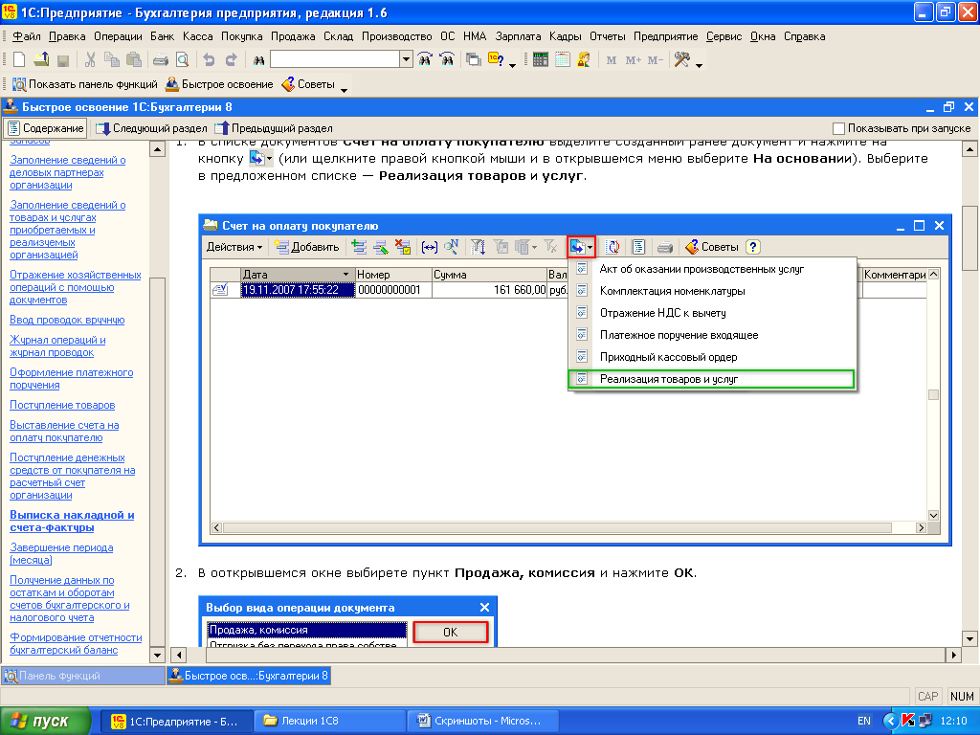Open link Журнал операций и журнал проводок

[x=57, y=346]
